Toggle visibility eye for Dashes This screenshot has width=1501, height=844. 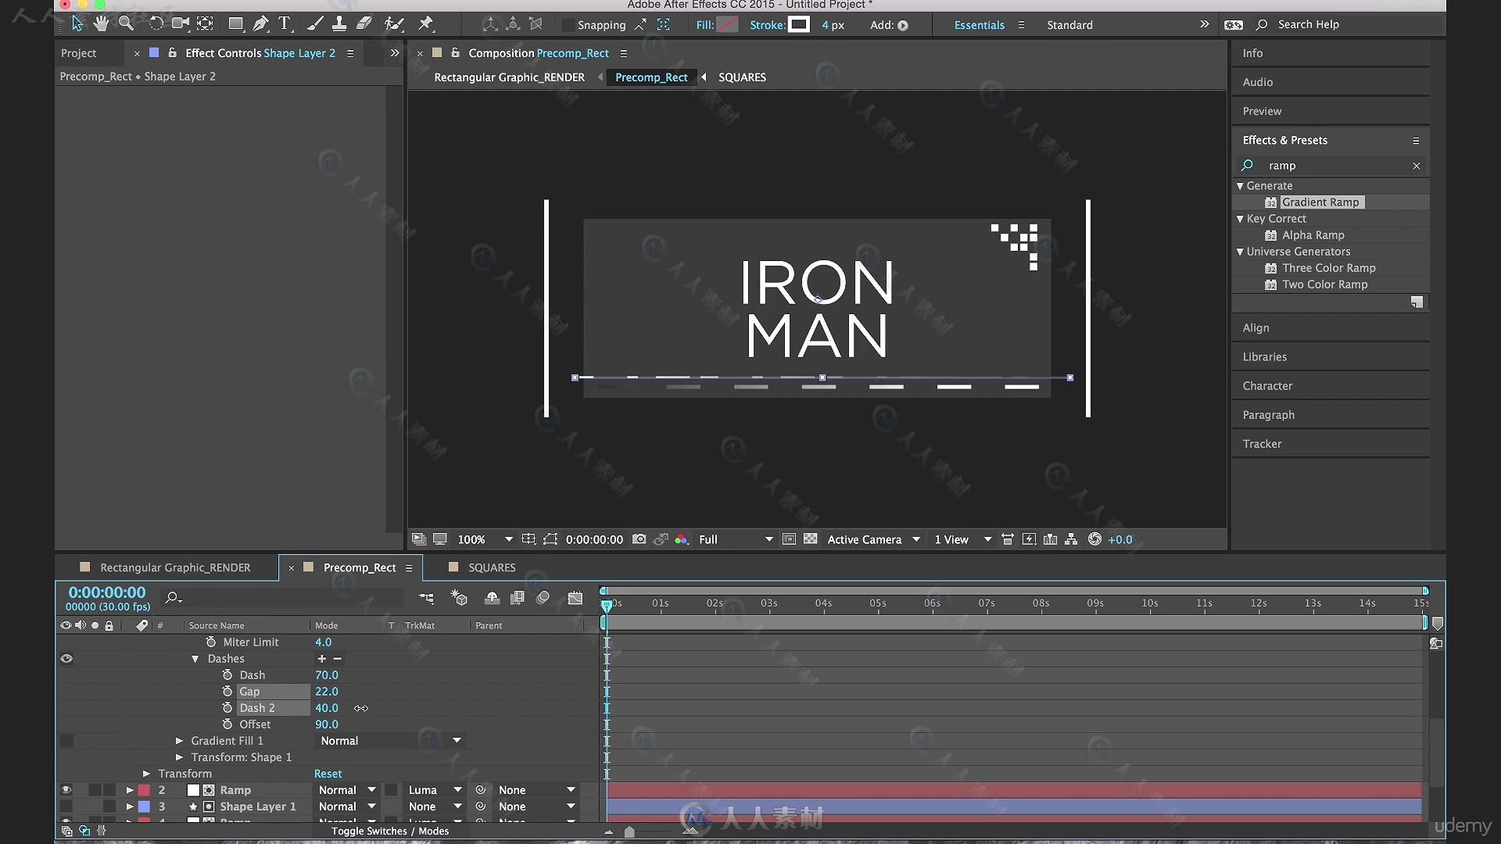point(66,659)
